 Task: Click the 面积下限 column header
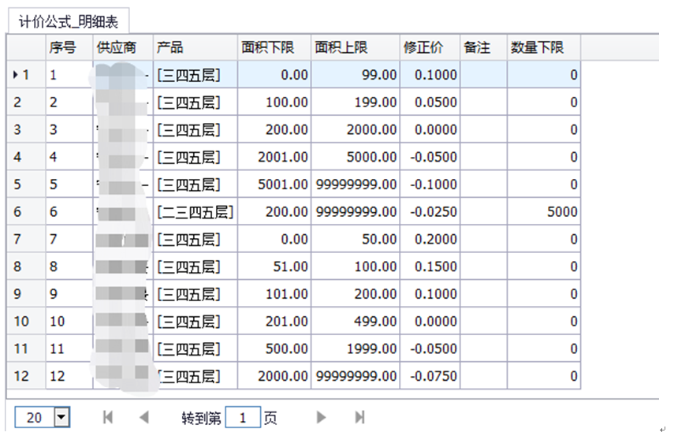pos(274,47)
